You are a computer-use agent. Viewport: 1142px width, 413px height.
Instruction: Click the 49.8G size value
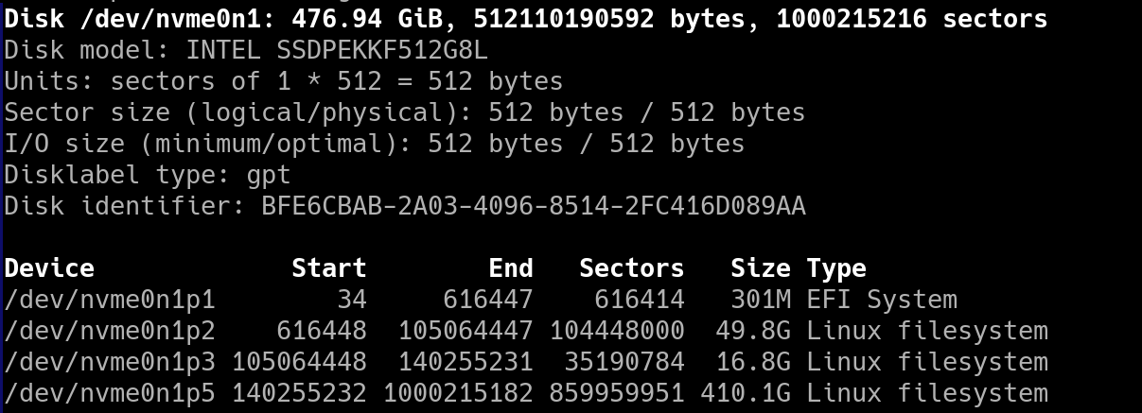(752, 332)
